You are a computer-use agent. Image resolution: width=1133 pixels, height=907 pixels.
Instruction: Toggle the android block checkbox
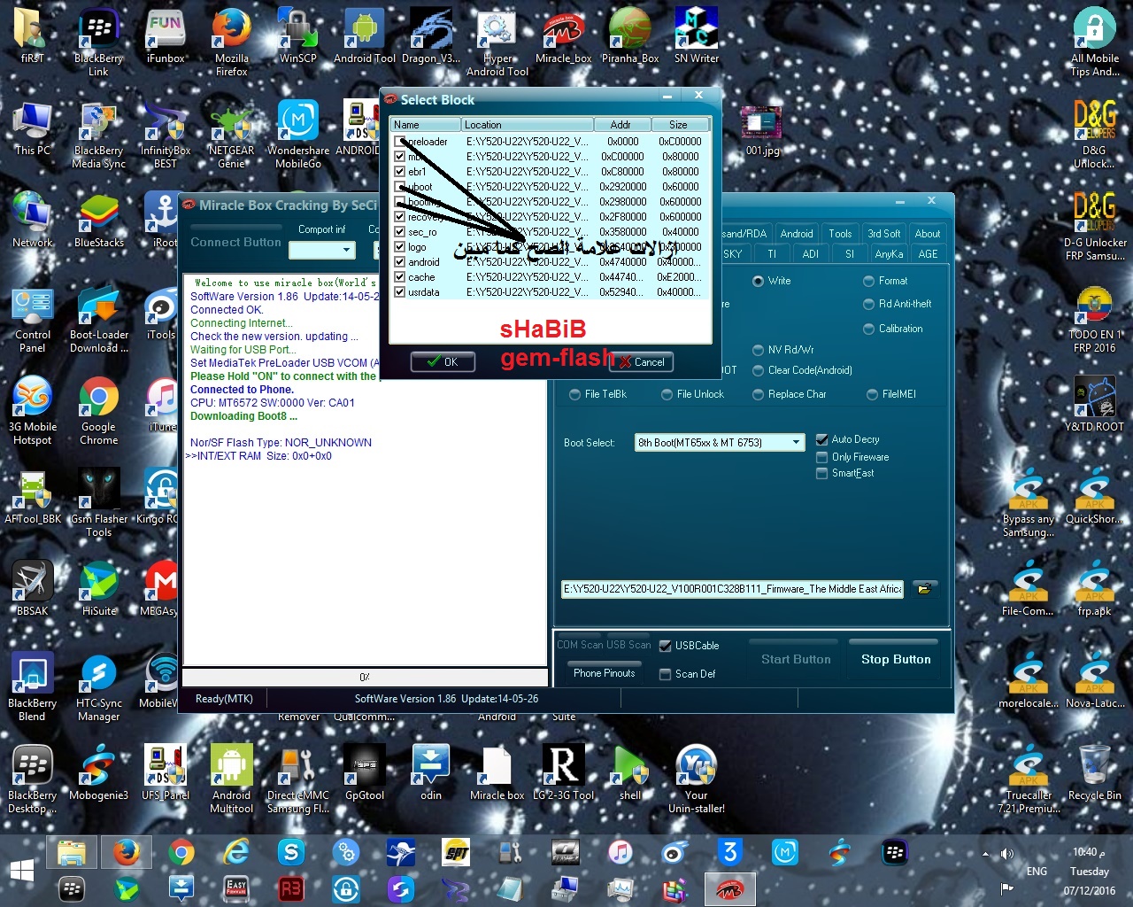(x=399, y=262)
